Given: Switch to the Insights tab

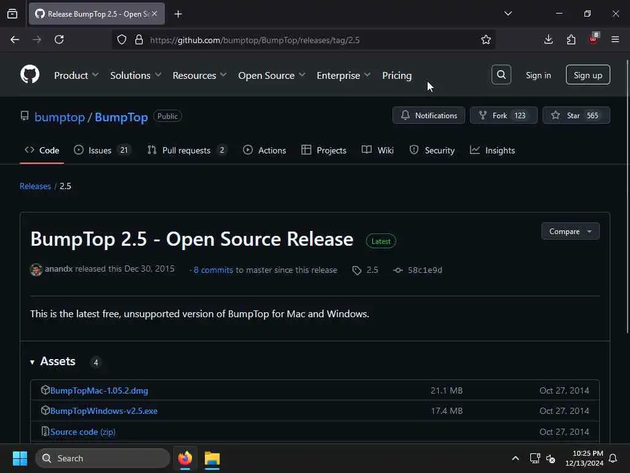Looking at the screenshot, I should point(492,150).
